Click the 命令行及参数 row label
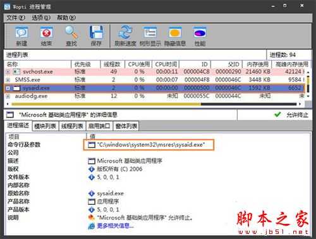The image size is (316, 239). (x=24, y=145)
